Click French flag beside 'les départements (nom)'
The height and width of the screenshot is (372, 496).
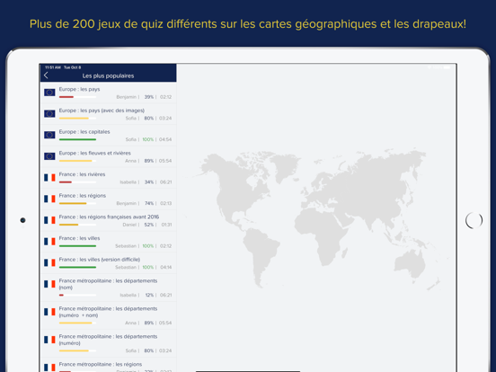49,284
